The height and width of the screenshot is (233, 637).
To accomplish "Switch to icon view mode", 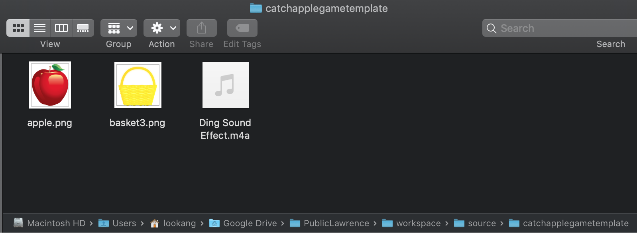I will tap(18, 28).
